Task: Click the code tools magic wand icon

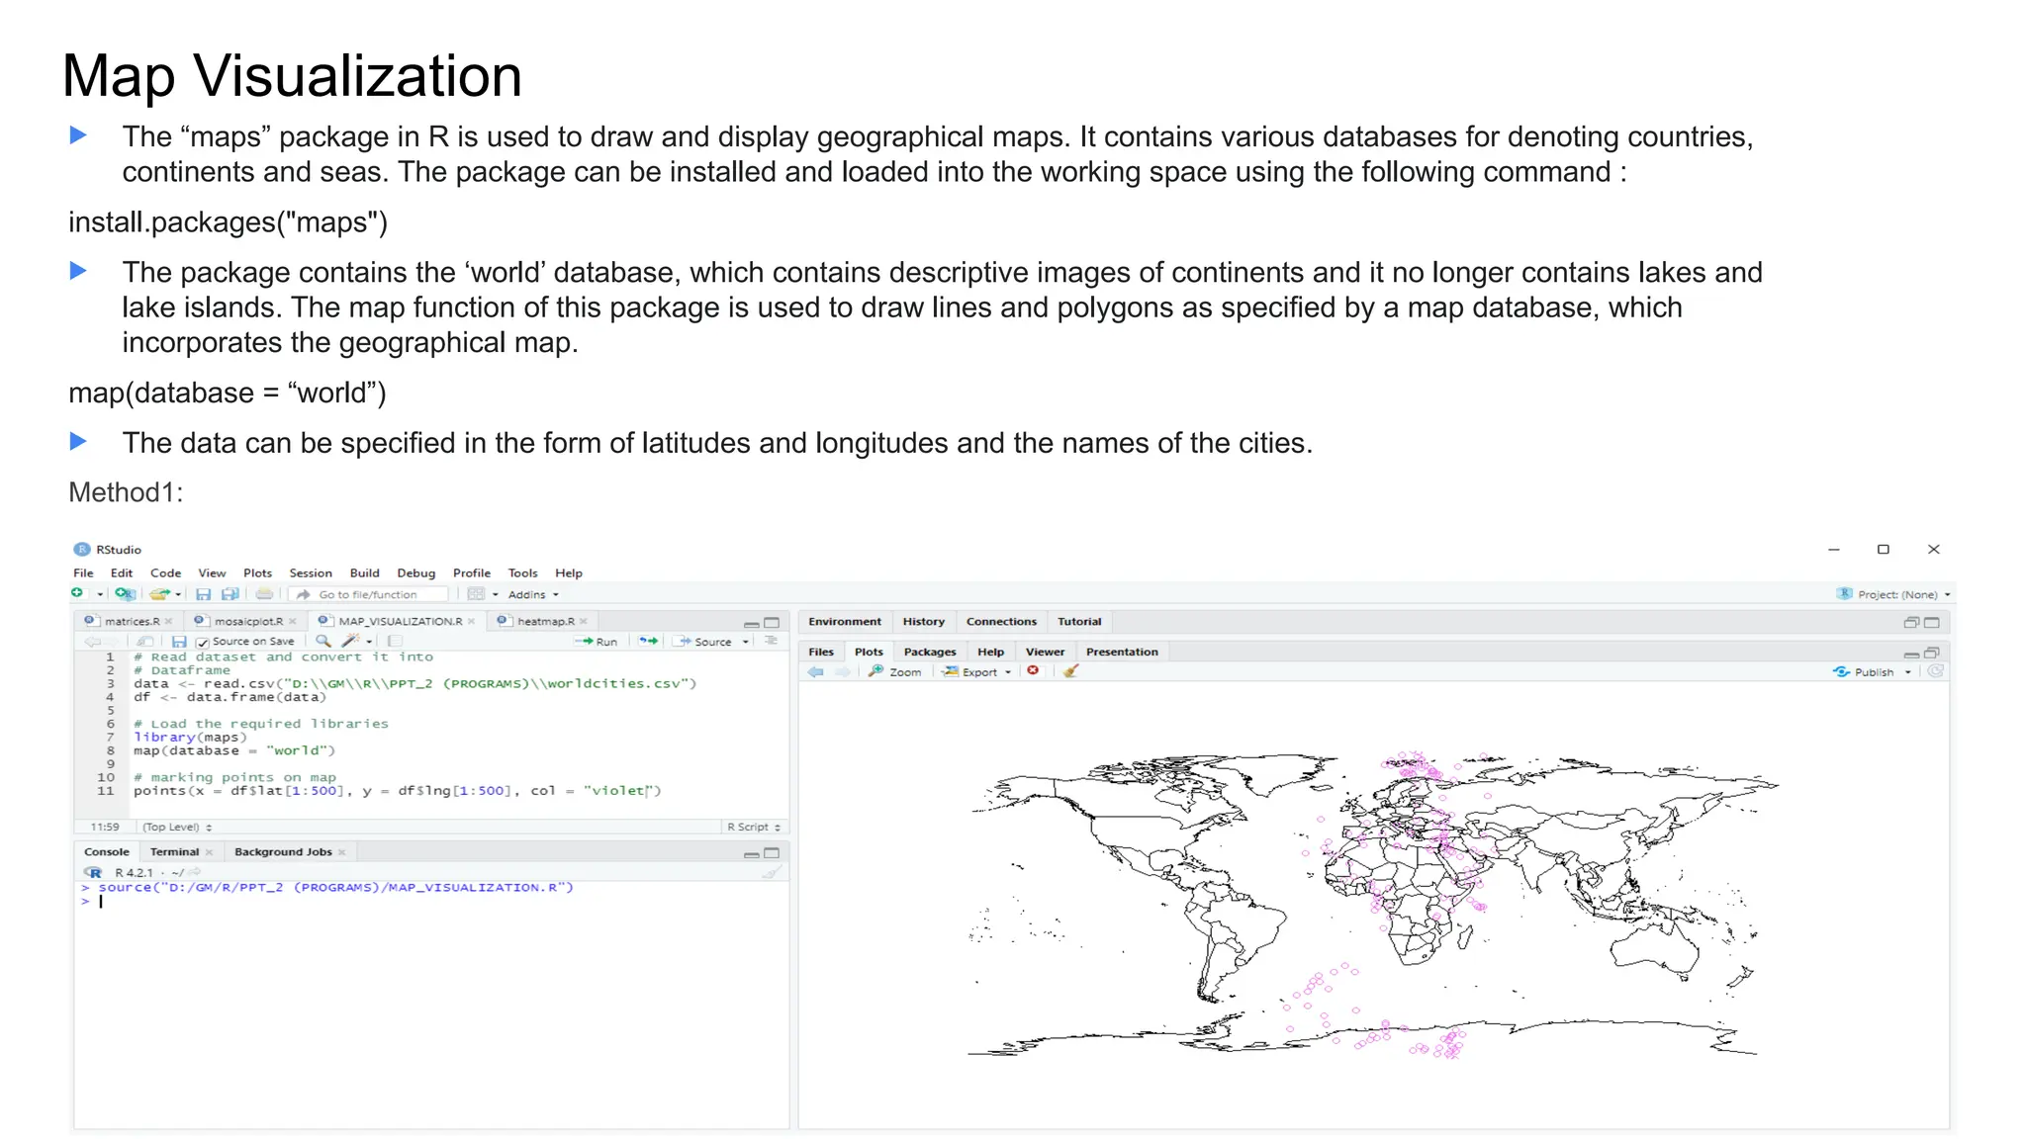Action: (x=350, y=641)
